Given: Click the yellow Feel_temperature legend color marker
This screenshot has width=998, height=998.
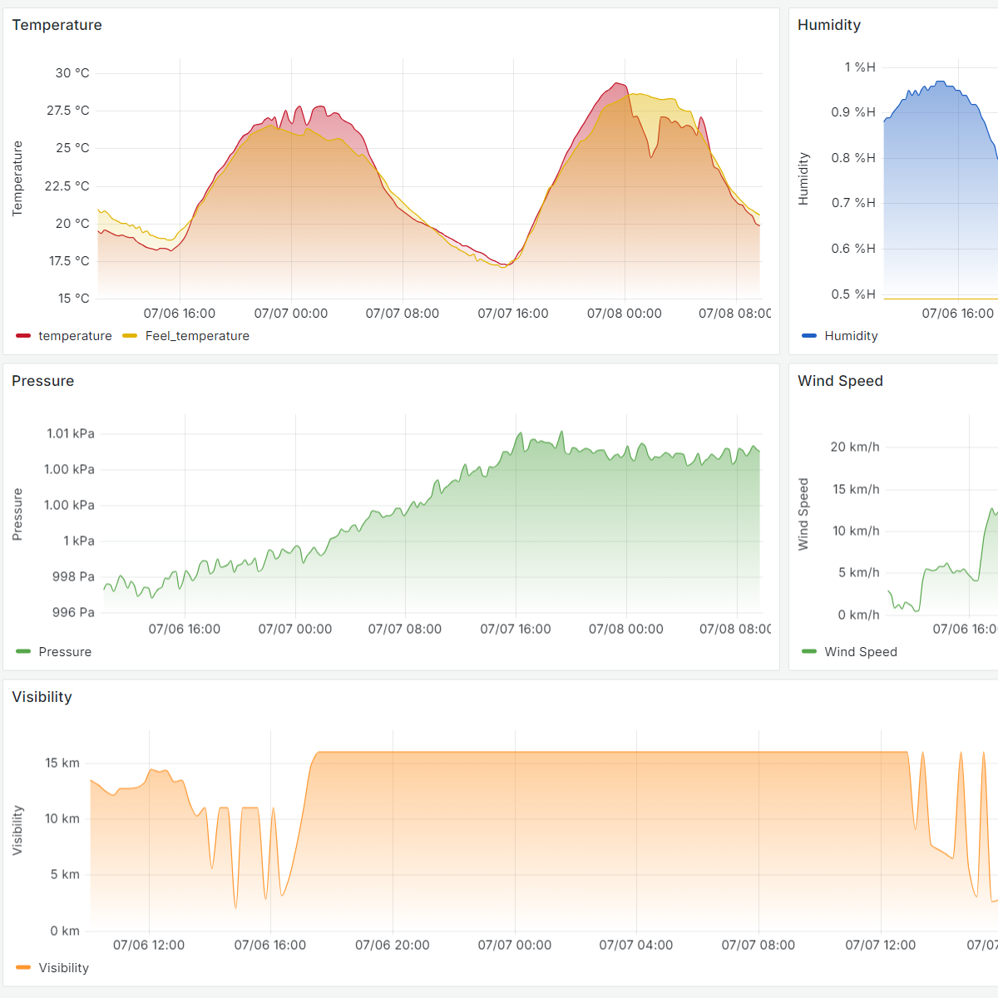Looking at the screenshot, I should [x=130, y=336].
